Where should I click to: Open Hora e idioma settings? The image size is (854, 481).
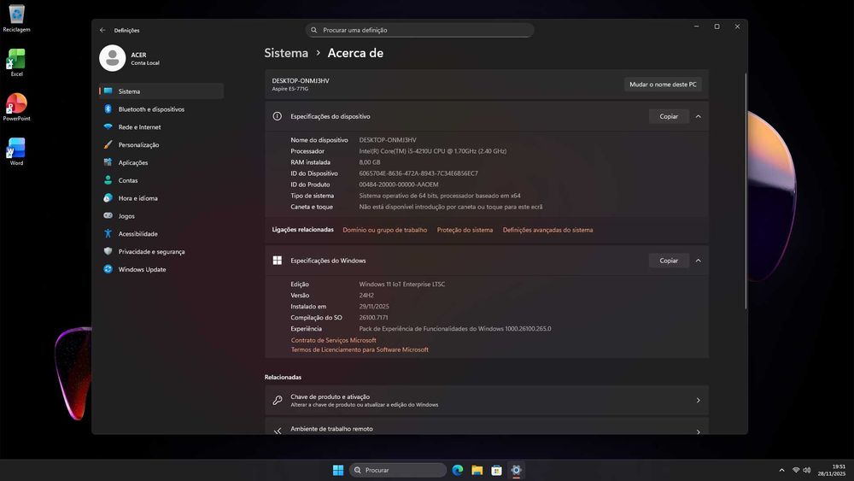pyautogui.click(x=161, y=198)
